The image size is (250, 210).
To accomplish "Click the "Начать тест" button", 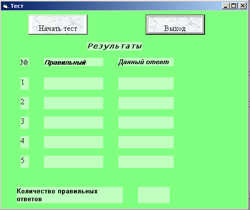I will click(58, 24).
